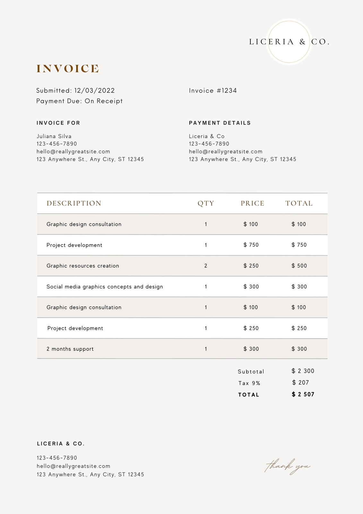Open the email link under Payment Details

[x=226, y=152]
